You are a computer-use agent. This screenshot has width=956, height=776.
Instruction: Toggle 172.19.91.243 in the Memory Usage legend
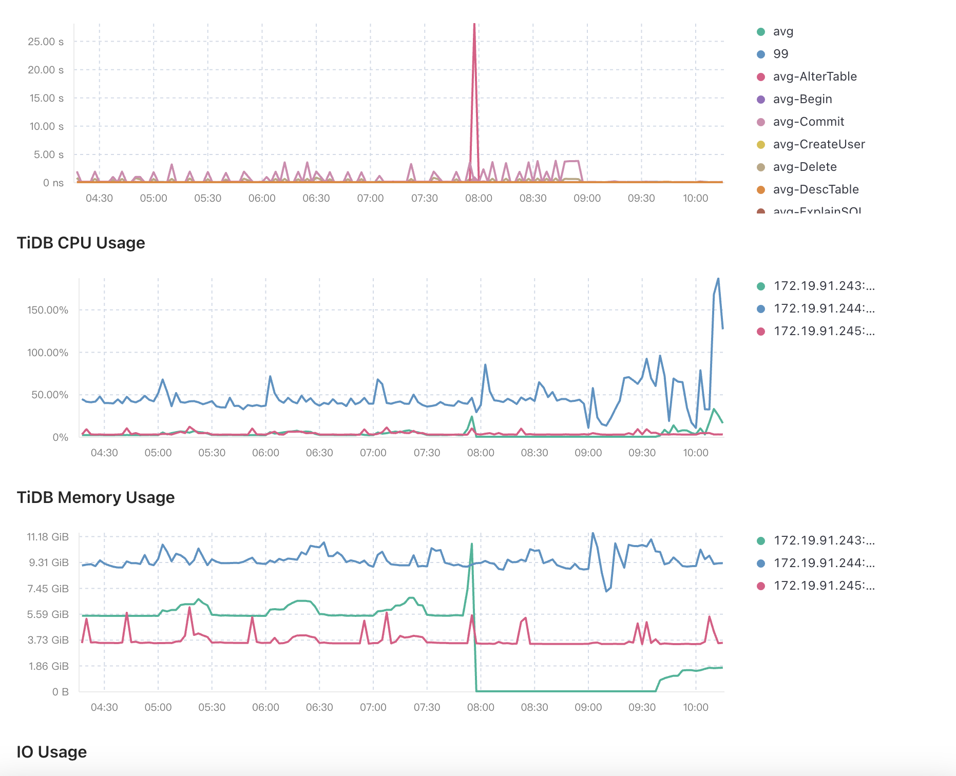pos(824,540)
